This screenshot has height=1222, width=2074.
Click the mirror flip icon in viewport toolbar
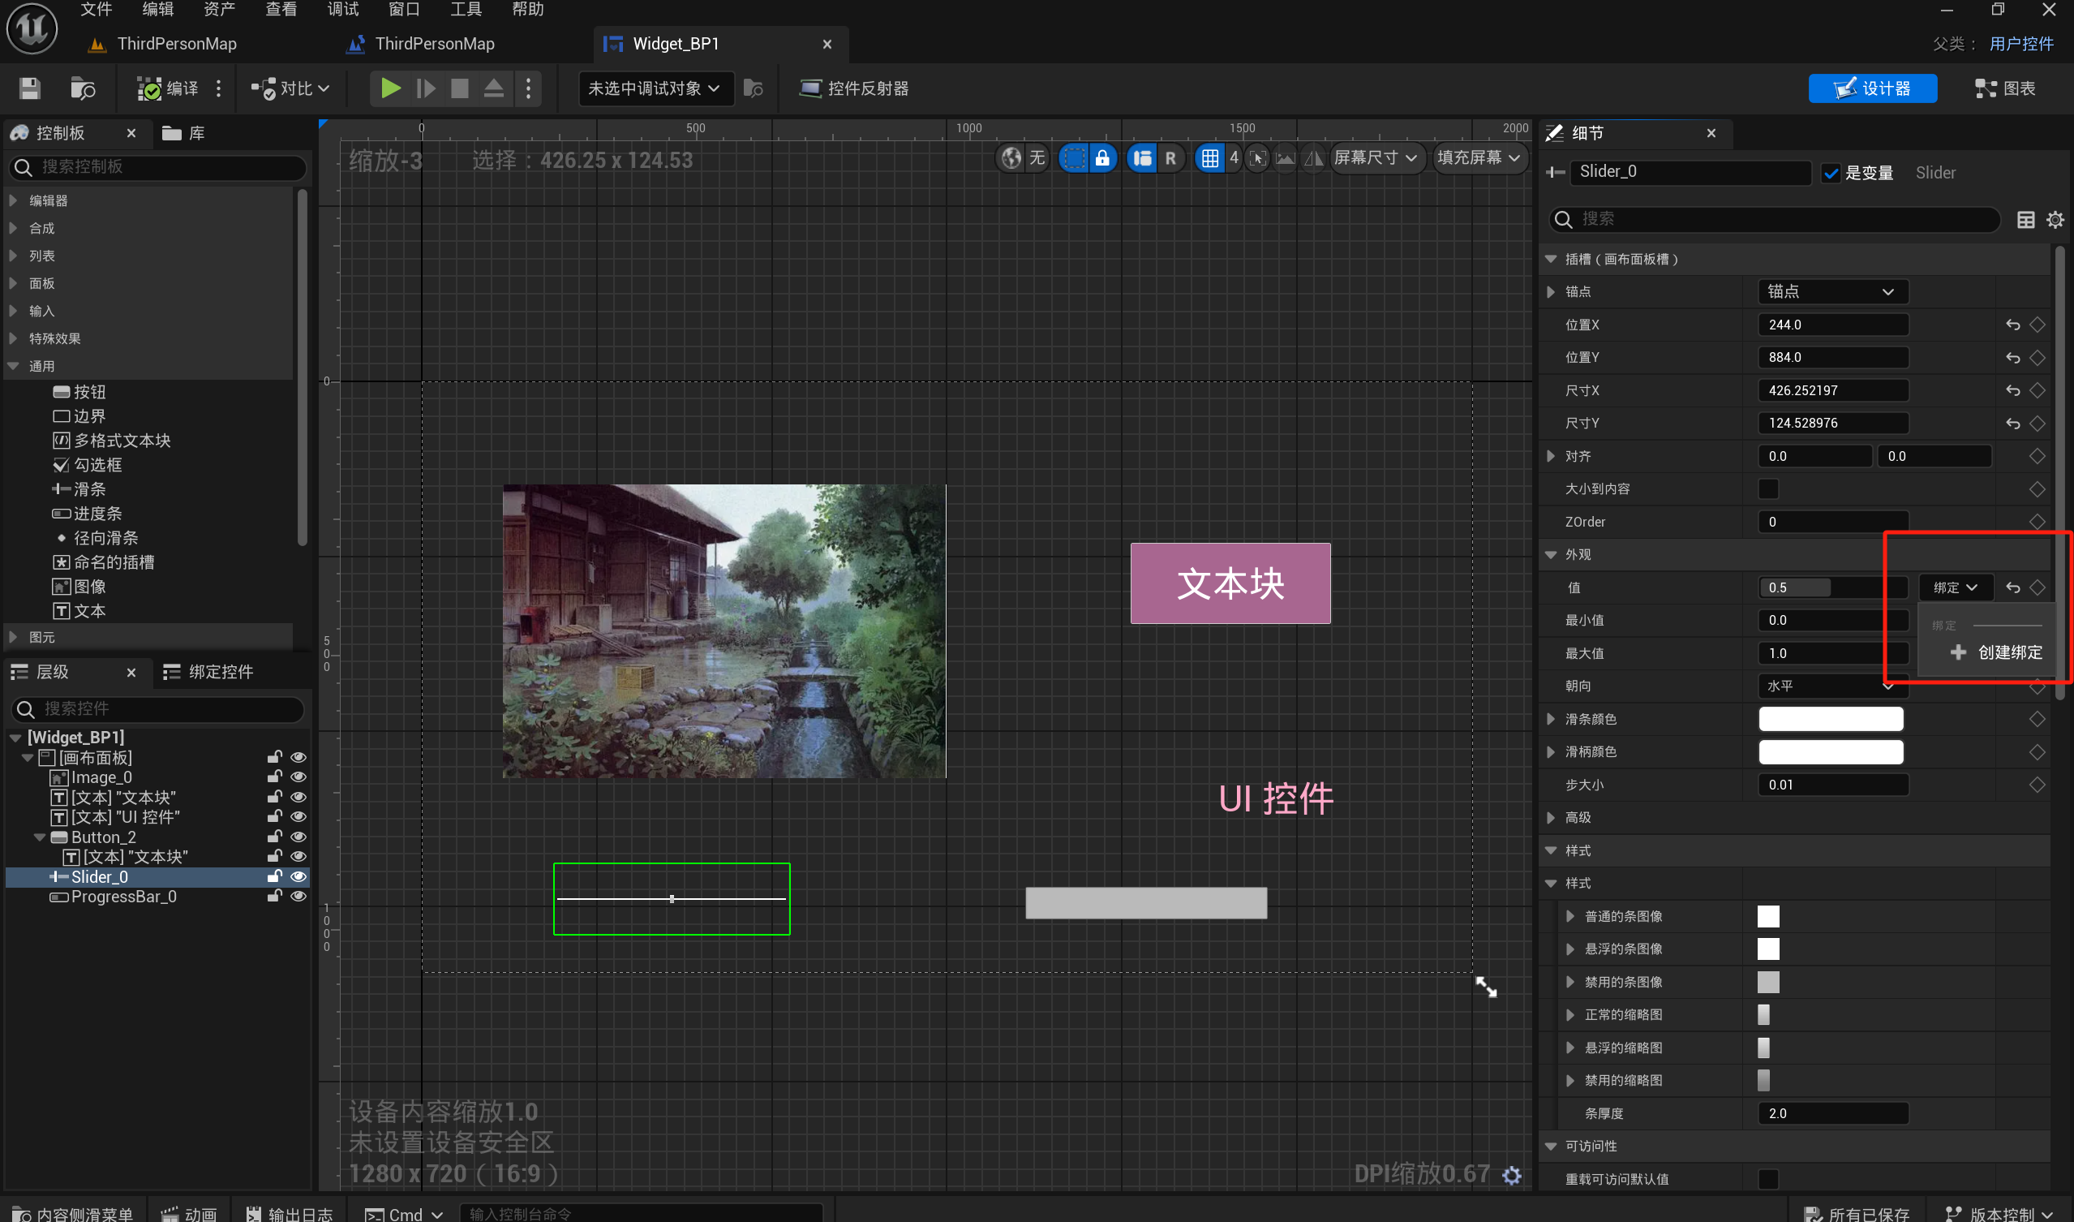click(x=1313, y=157)
